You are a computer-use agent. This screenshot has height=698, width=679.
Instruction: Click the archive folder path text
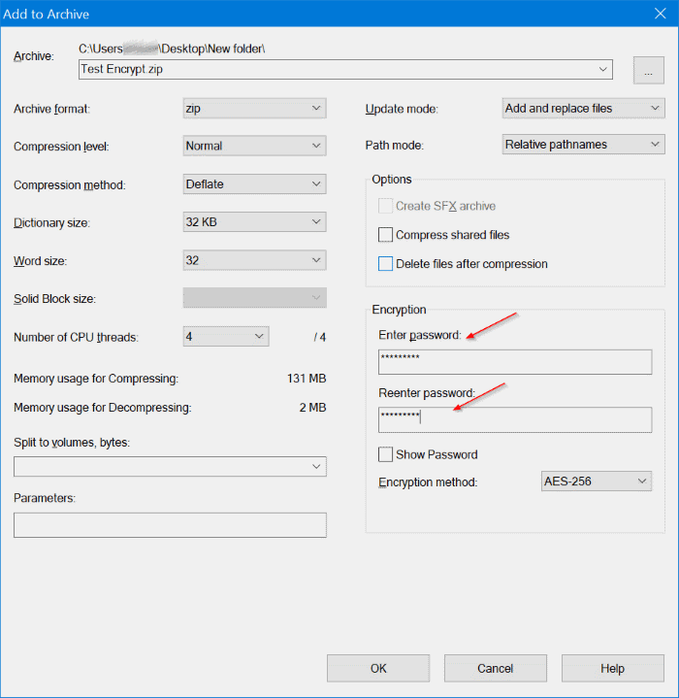pyautogui.click(x=172, y=49)
